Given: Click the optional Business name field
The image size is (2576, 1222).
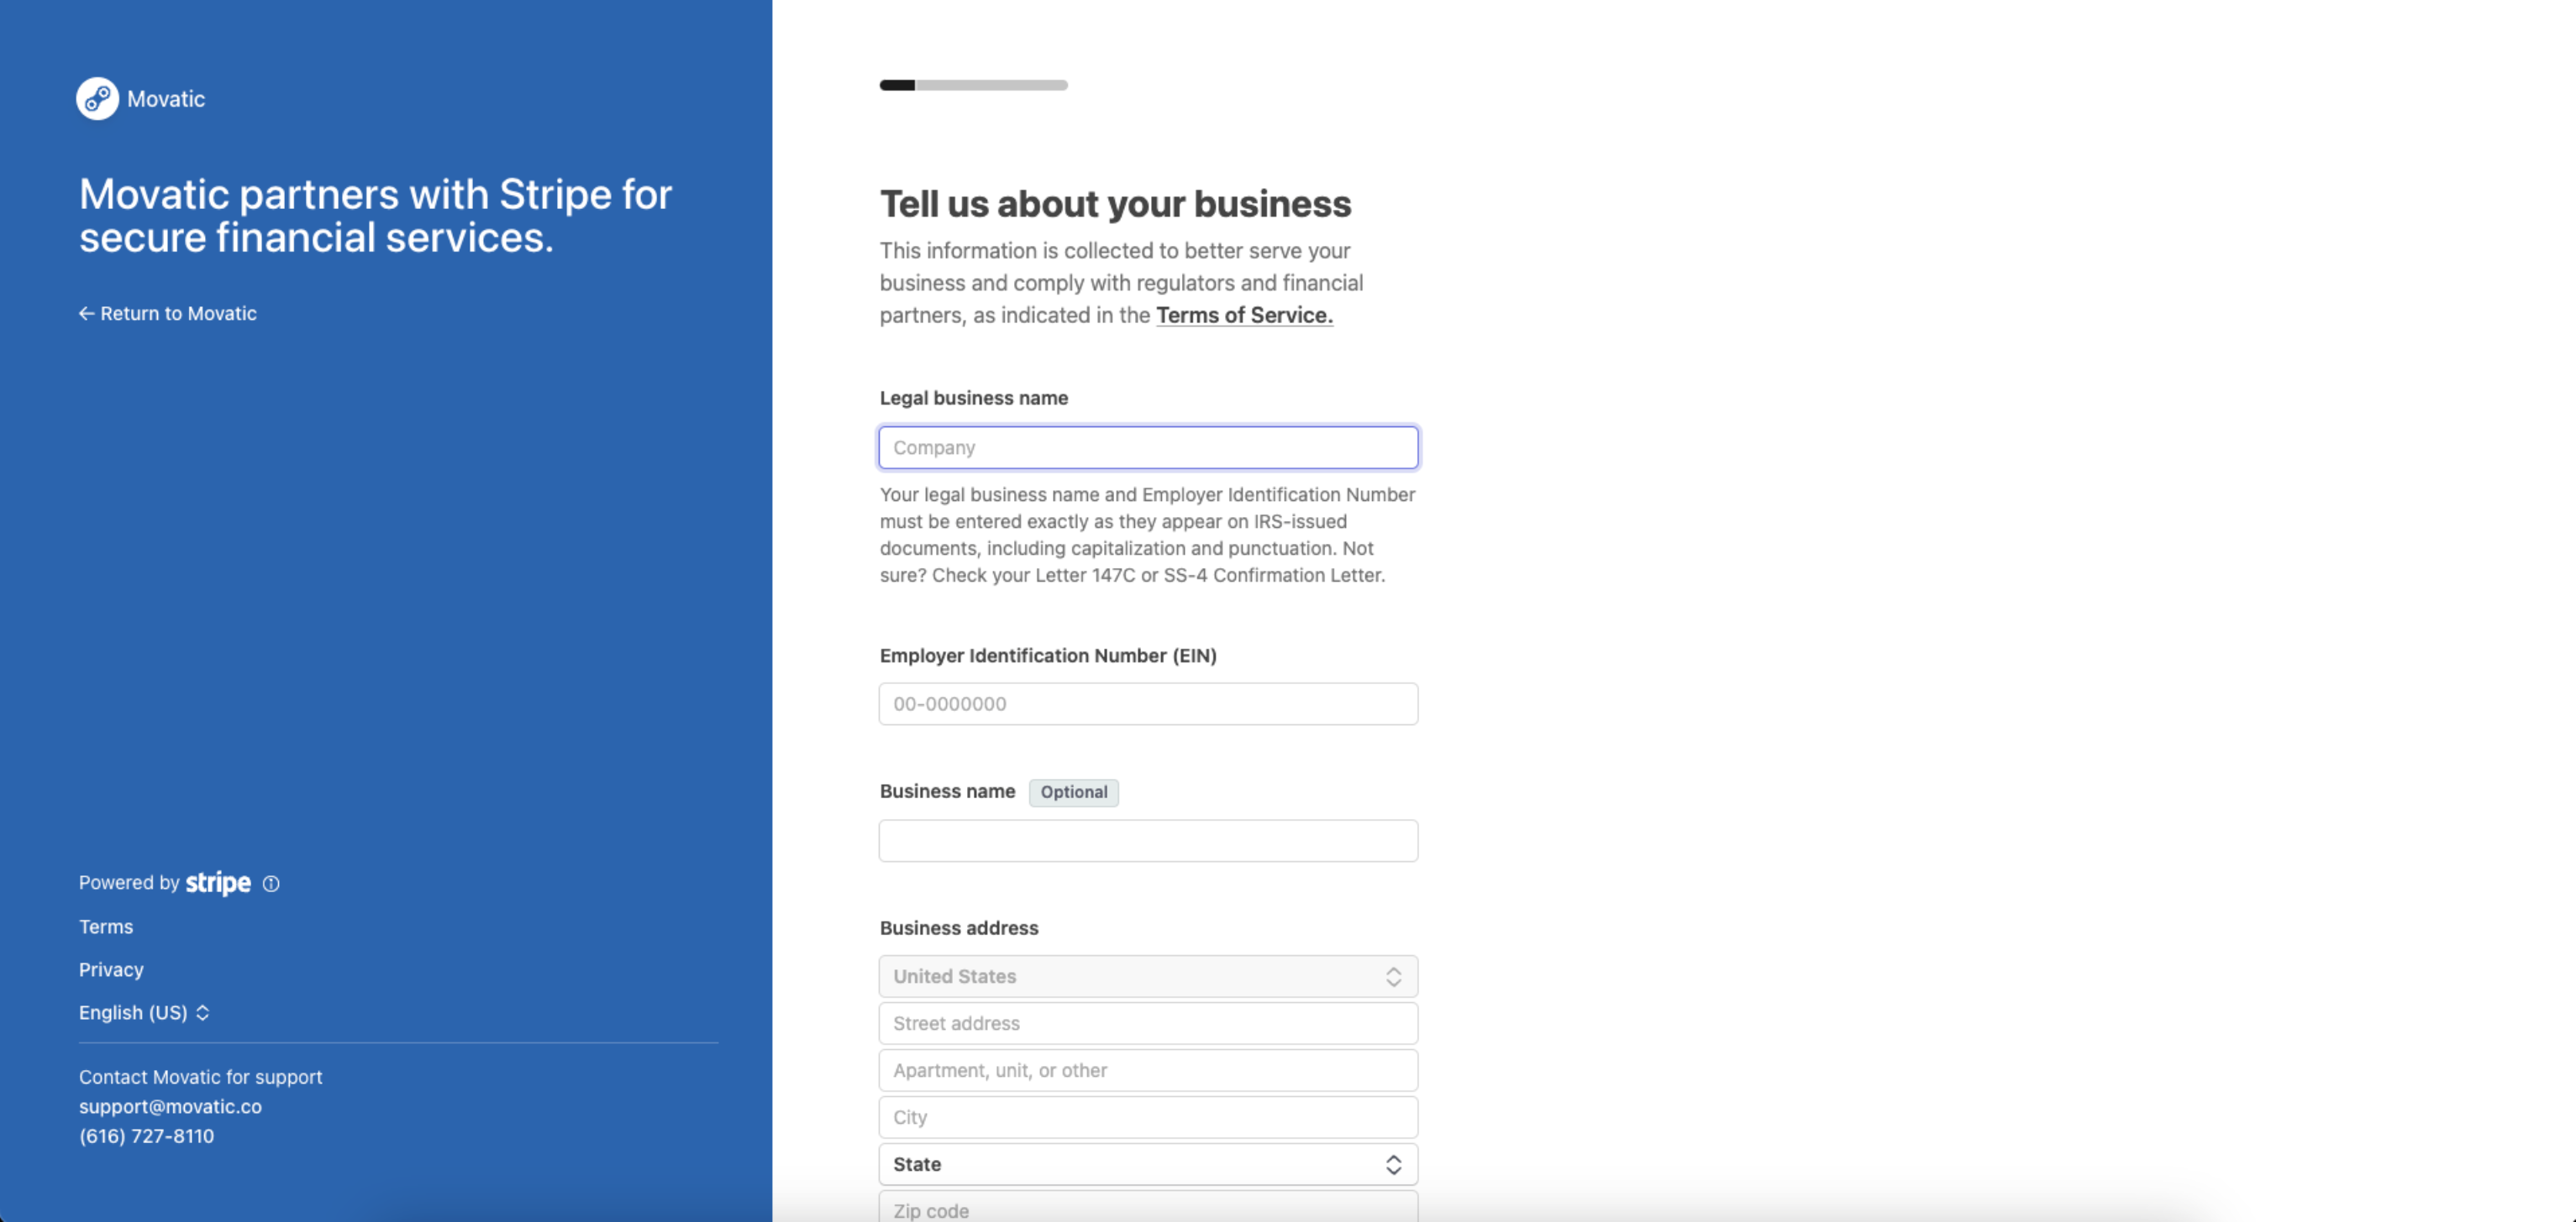Looking at the screenshot, I should point(1148,840).
